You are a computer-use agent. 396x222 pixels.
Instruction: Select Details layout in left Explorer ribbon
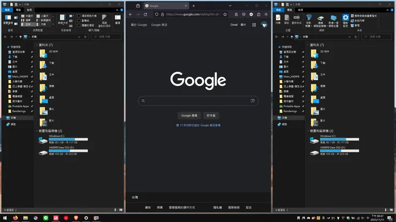[44, 20]
